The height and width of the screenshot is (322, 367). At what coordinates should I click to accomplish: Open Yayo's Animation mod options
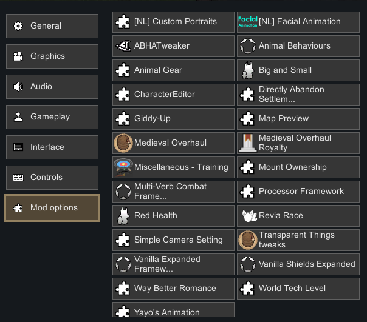[x=174, y=310]
